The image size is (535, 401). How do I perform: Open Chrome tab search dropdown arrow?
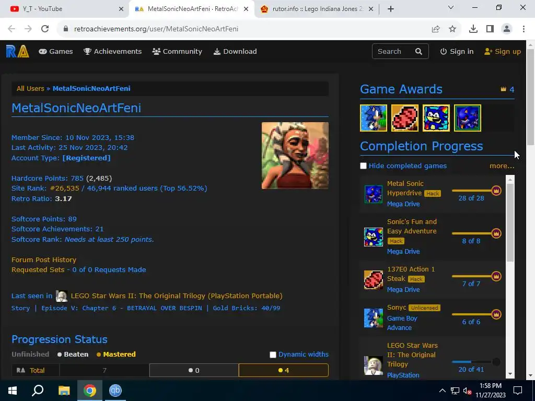click(451, 7)
